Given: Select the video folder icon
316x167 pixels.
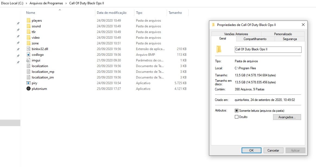Looking at the screenshot, I should point(29,37).
